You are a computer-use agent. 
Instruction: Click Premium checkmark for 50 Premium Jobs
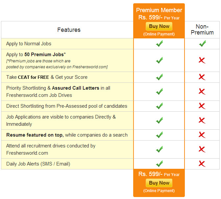click(x=160, y=60)
